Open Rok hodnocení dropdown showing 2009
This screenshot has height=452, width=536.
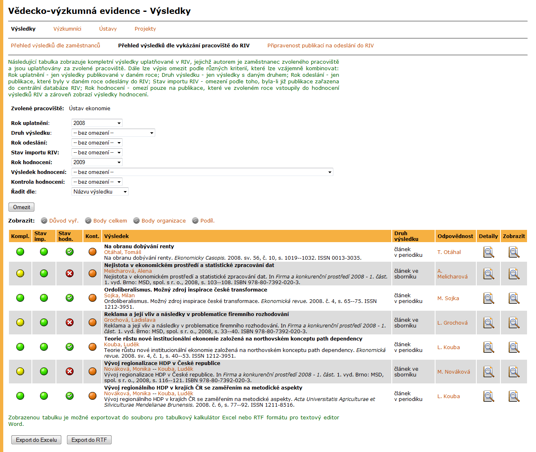click(97, 162)
